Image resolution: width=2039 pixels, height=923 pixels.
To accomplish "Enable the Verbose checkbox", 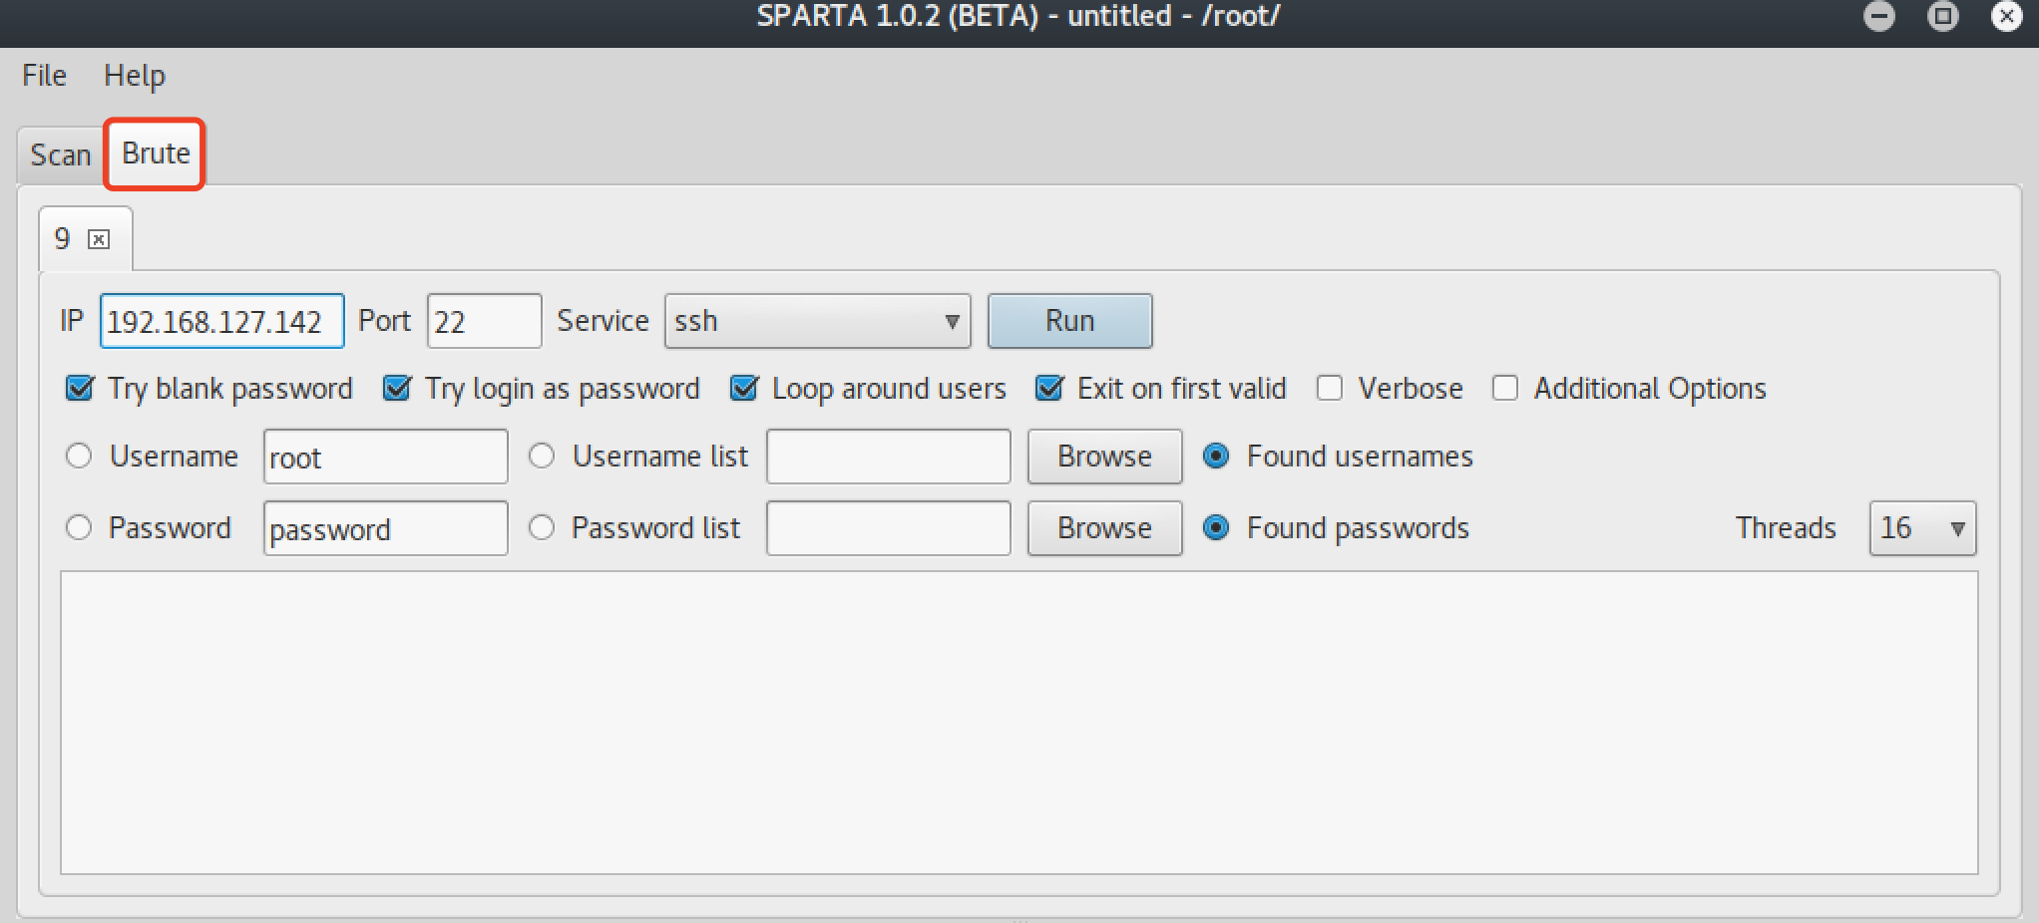I will [1330, 388].
